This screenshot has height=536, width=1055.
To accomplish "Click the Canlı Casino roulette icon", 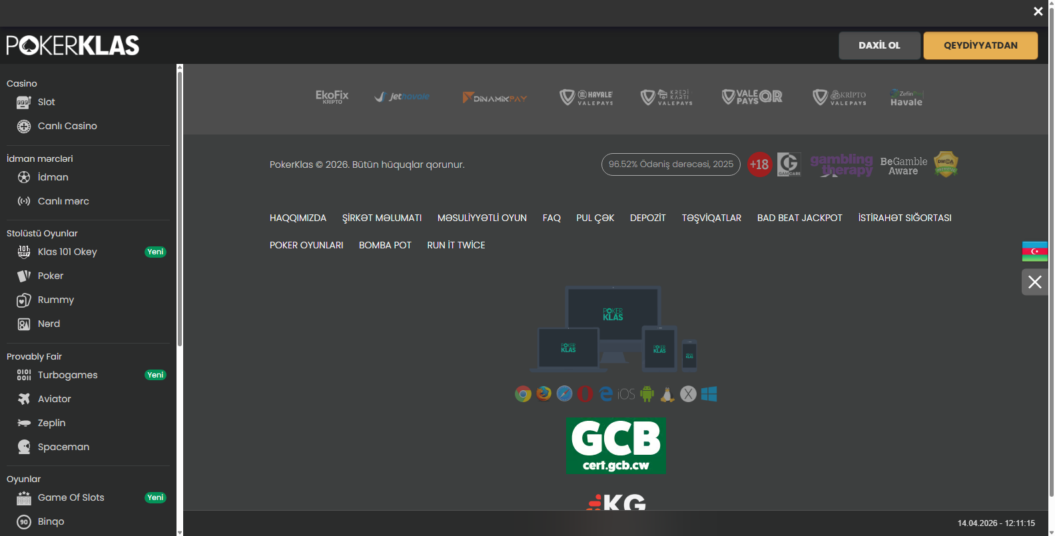I will [x=24, y=126].
